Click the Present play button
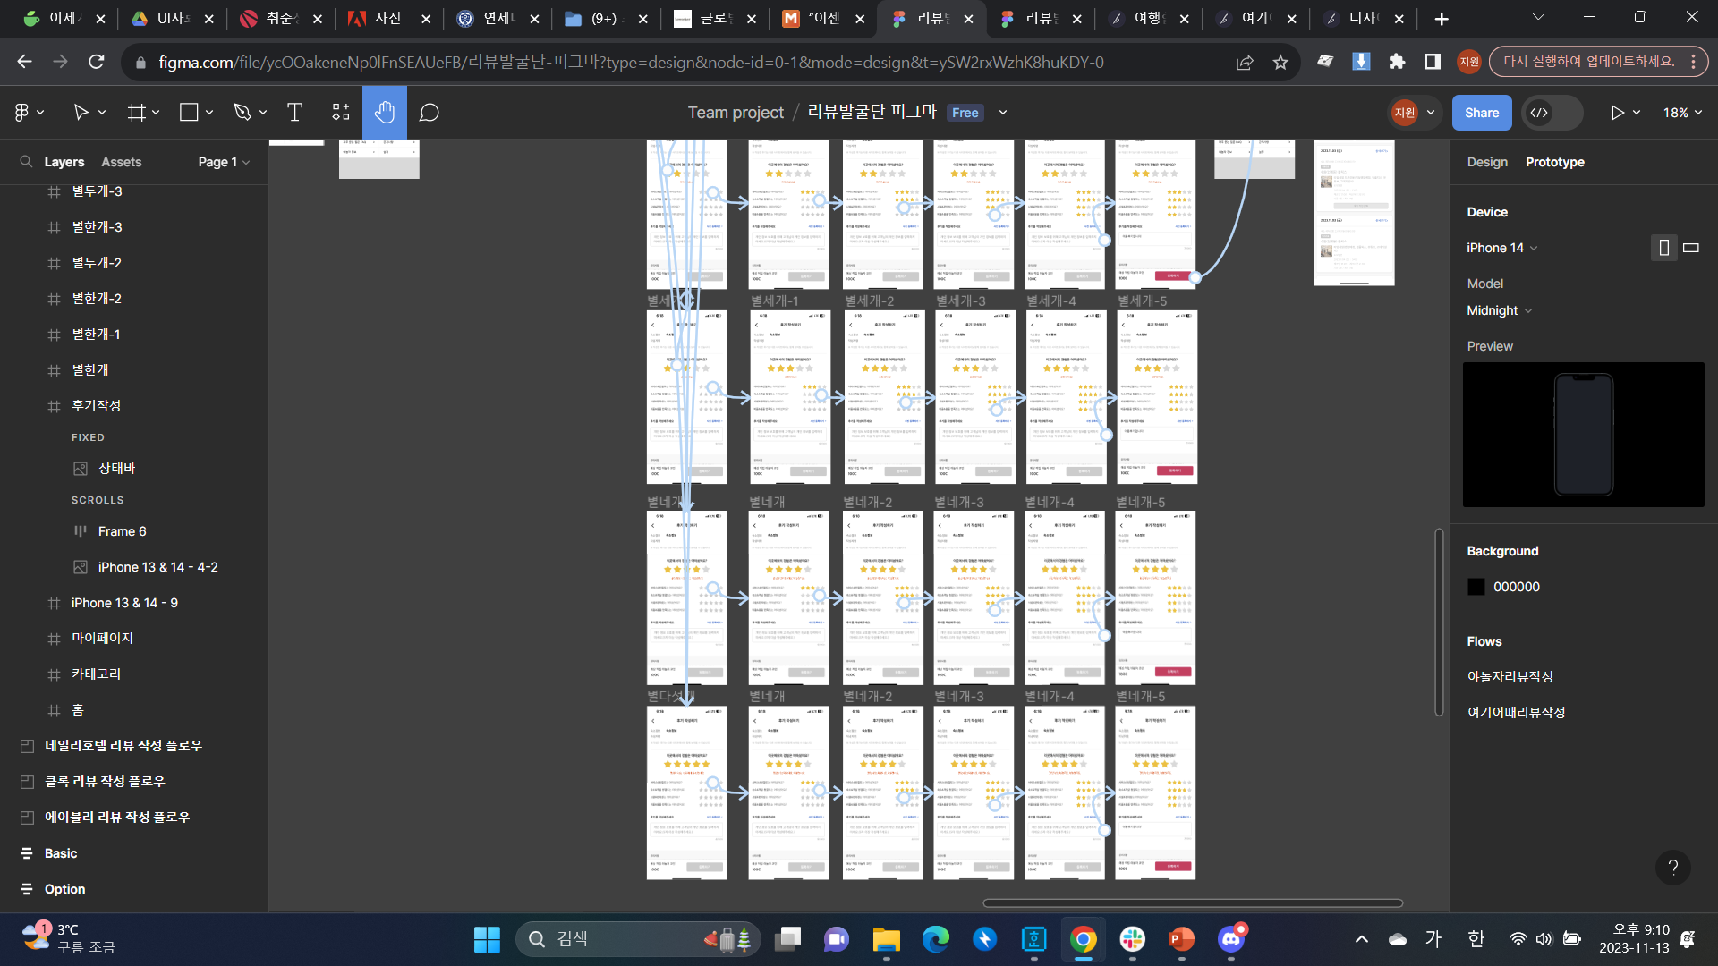 [x=1617, y=113]
